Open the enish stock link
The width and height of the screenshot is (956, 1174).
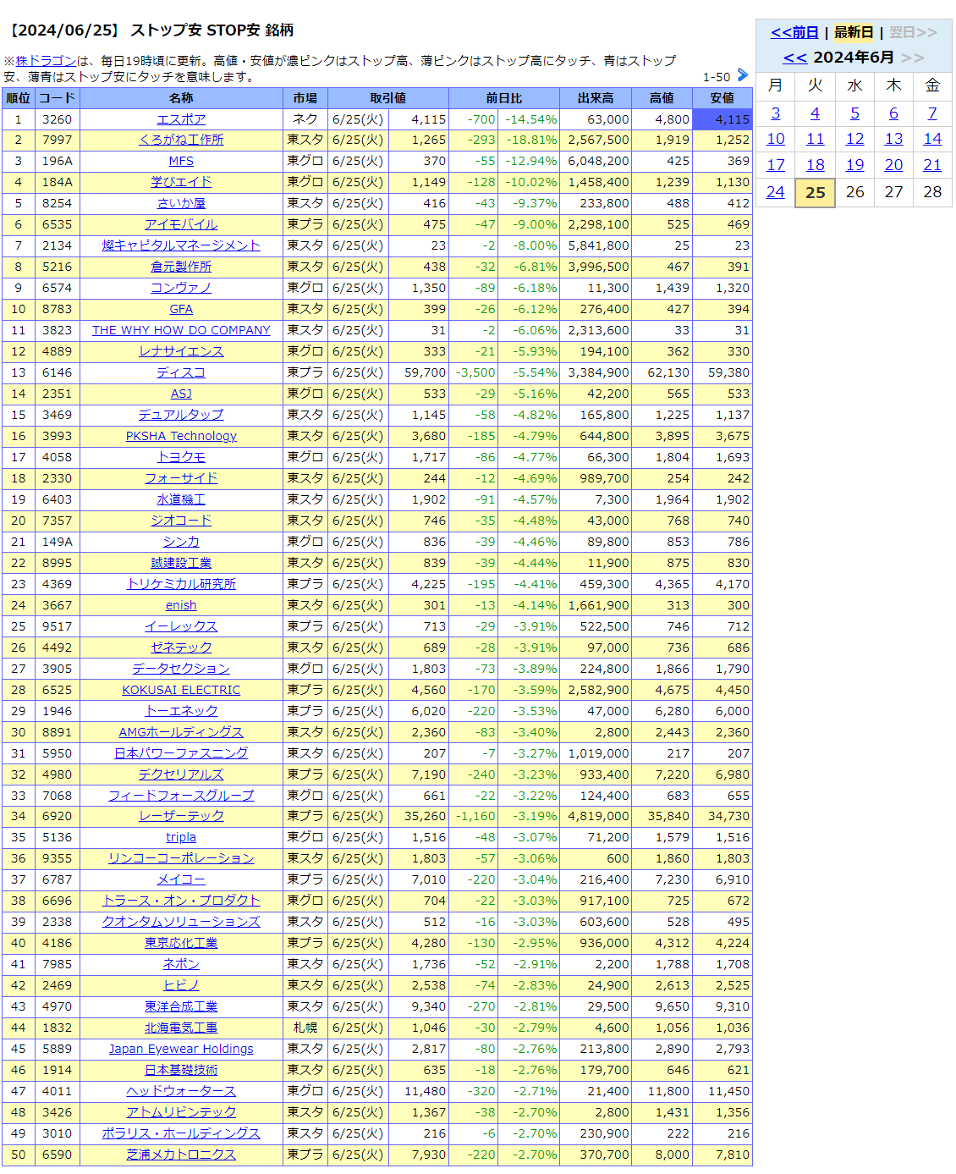[181, 605]
